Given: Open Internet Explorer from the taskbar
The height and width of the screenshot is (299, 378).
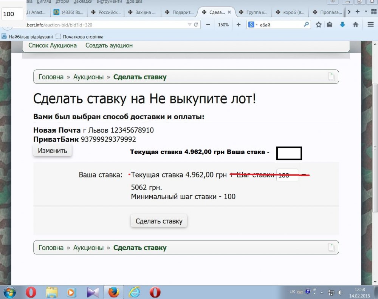Looking at the screenshot, I should (x=135, y=292).
